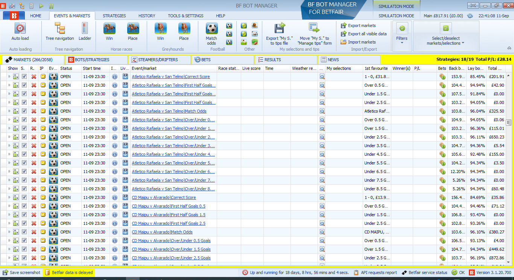Viewport: 514px width, 280px height.
Task: Load Horse races Win markets
Action: click(109, 32)
